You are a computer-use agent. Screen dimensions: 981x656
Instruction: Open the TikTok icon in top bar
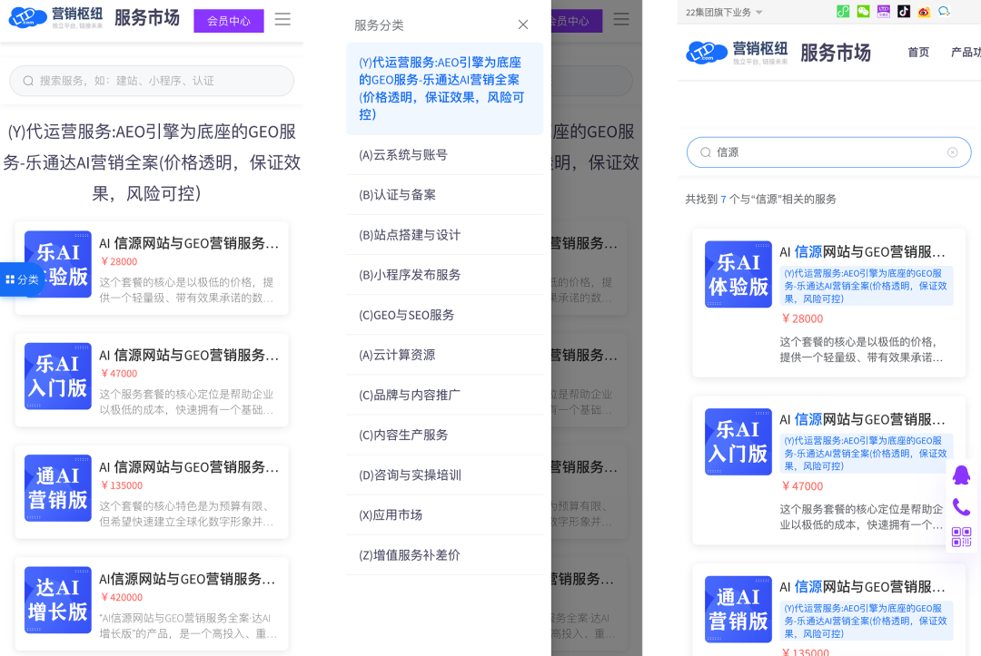coord(904,11)
